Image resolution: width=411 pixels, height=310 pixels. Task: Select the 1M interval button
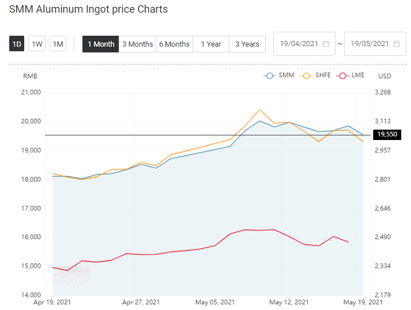58,44
